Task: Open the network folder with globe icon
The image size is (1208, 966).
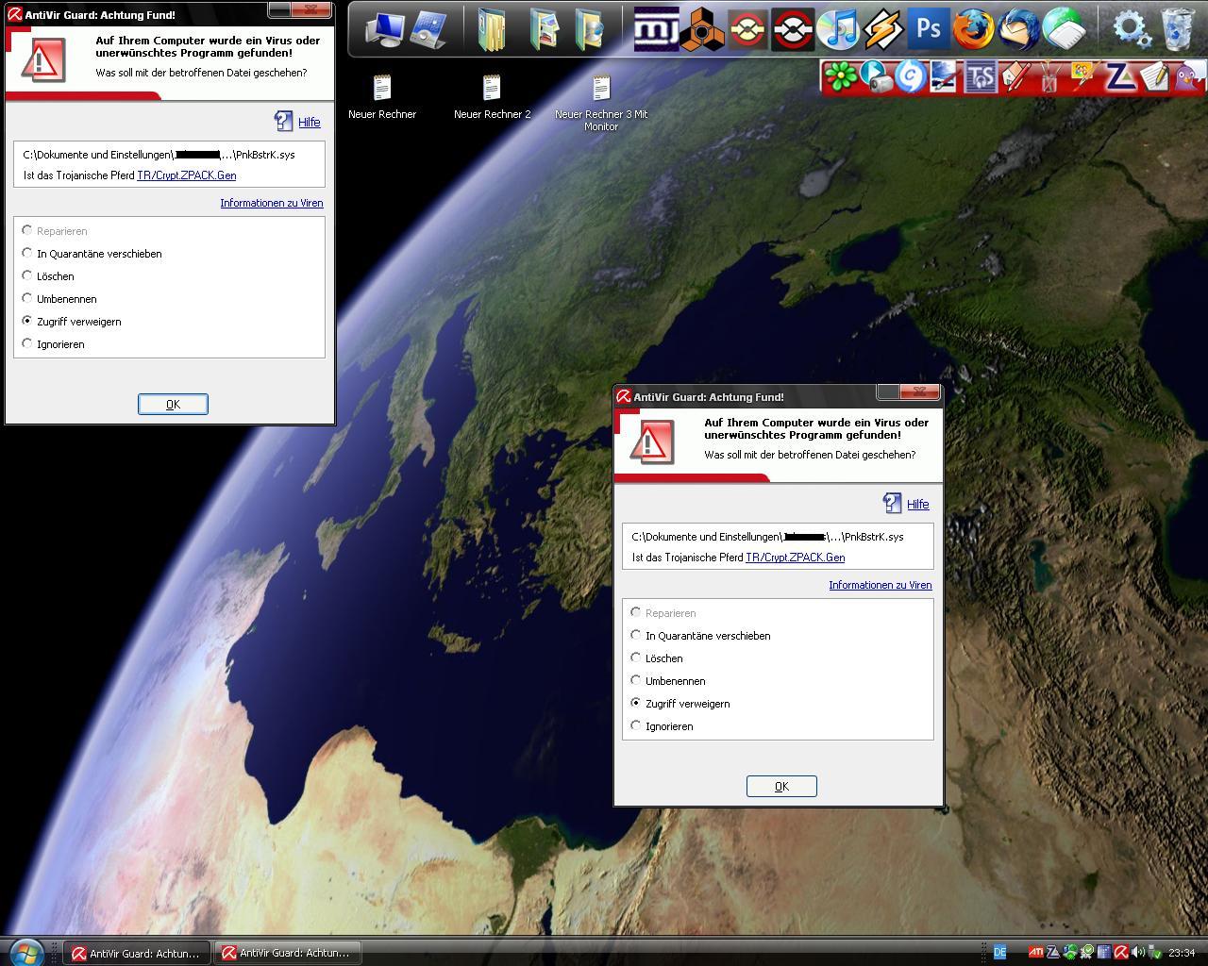Action: click(590, 29)
